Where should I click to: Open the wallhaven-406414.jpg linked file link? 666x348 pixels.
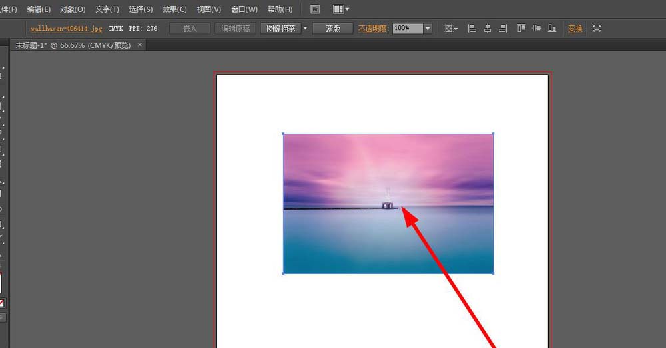coord(67,29)
